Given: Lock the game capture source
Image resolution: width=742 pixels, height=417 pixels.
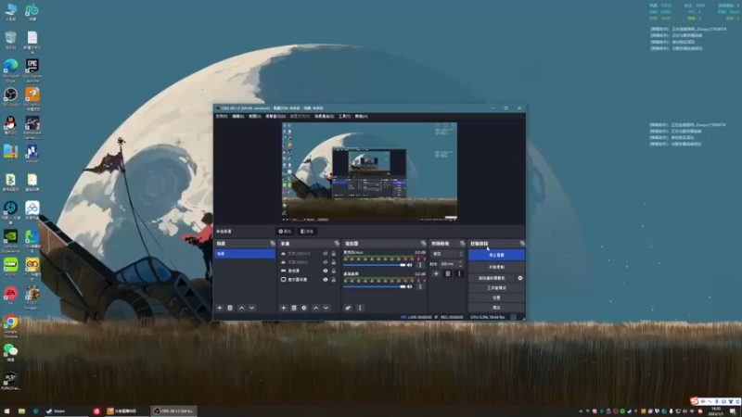Looking at the screenshot, I should tap(334, 271).
